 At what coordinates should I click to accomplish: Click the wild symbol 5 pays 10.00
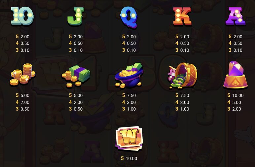(129, 158)
